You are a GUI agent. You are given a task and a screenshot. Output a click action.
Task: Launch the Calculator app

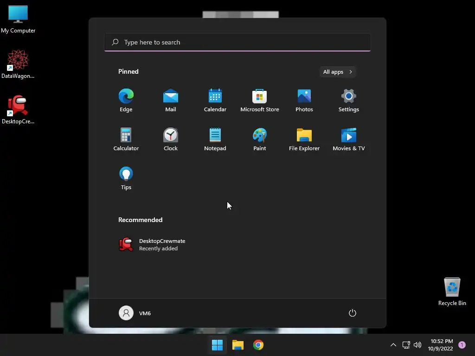[x=126, y=139]
